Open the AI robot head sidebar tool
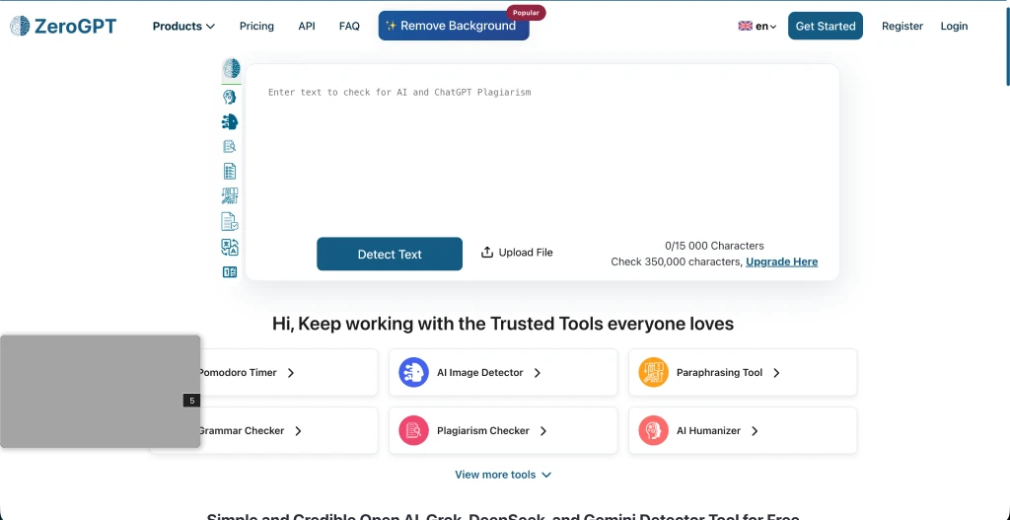Image resolution: width=1010 pixels, height=520 pixels. tap(229, 121)
